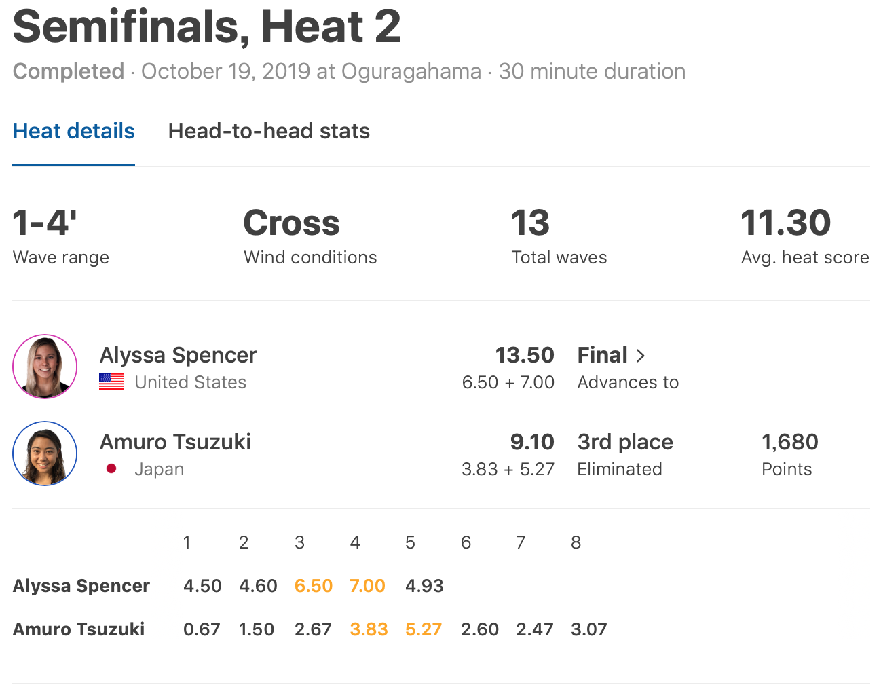Click the 3rd place result text
The image size is (881, 687).
pyautogui.click(x=625, y=442)
